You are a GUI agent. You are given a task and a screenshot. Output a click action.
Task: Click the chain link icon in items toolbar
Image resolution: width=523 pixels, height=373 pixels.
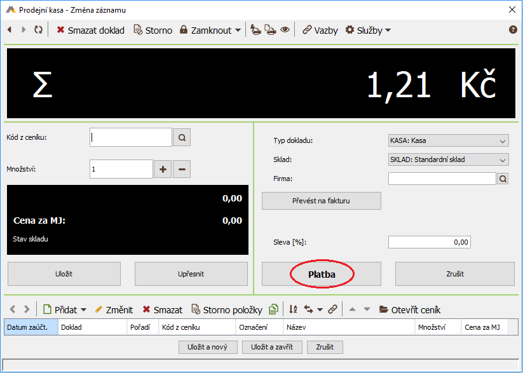(332, 309)
